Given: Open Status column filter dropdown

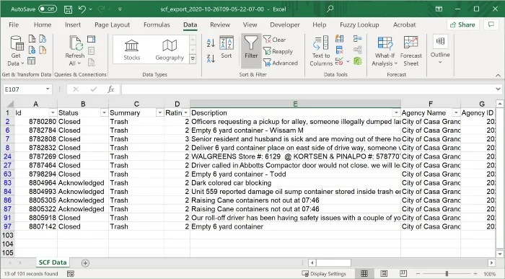Looking at the screenshot, I should [104, 113].
